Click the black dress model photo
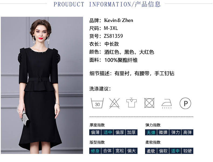 coord(42,85)
